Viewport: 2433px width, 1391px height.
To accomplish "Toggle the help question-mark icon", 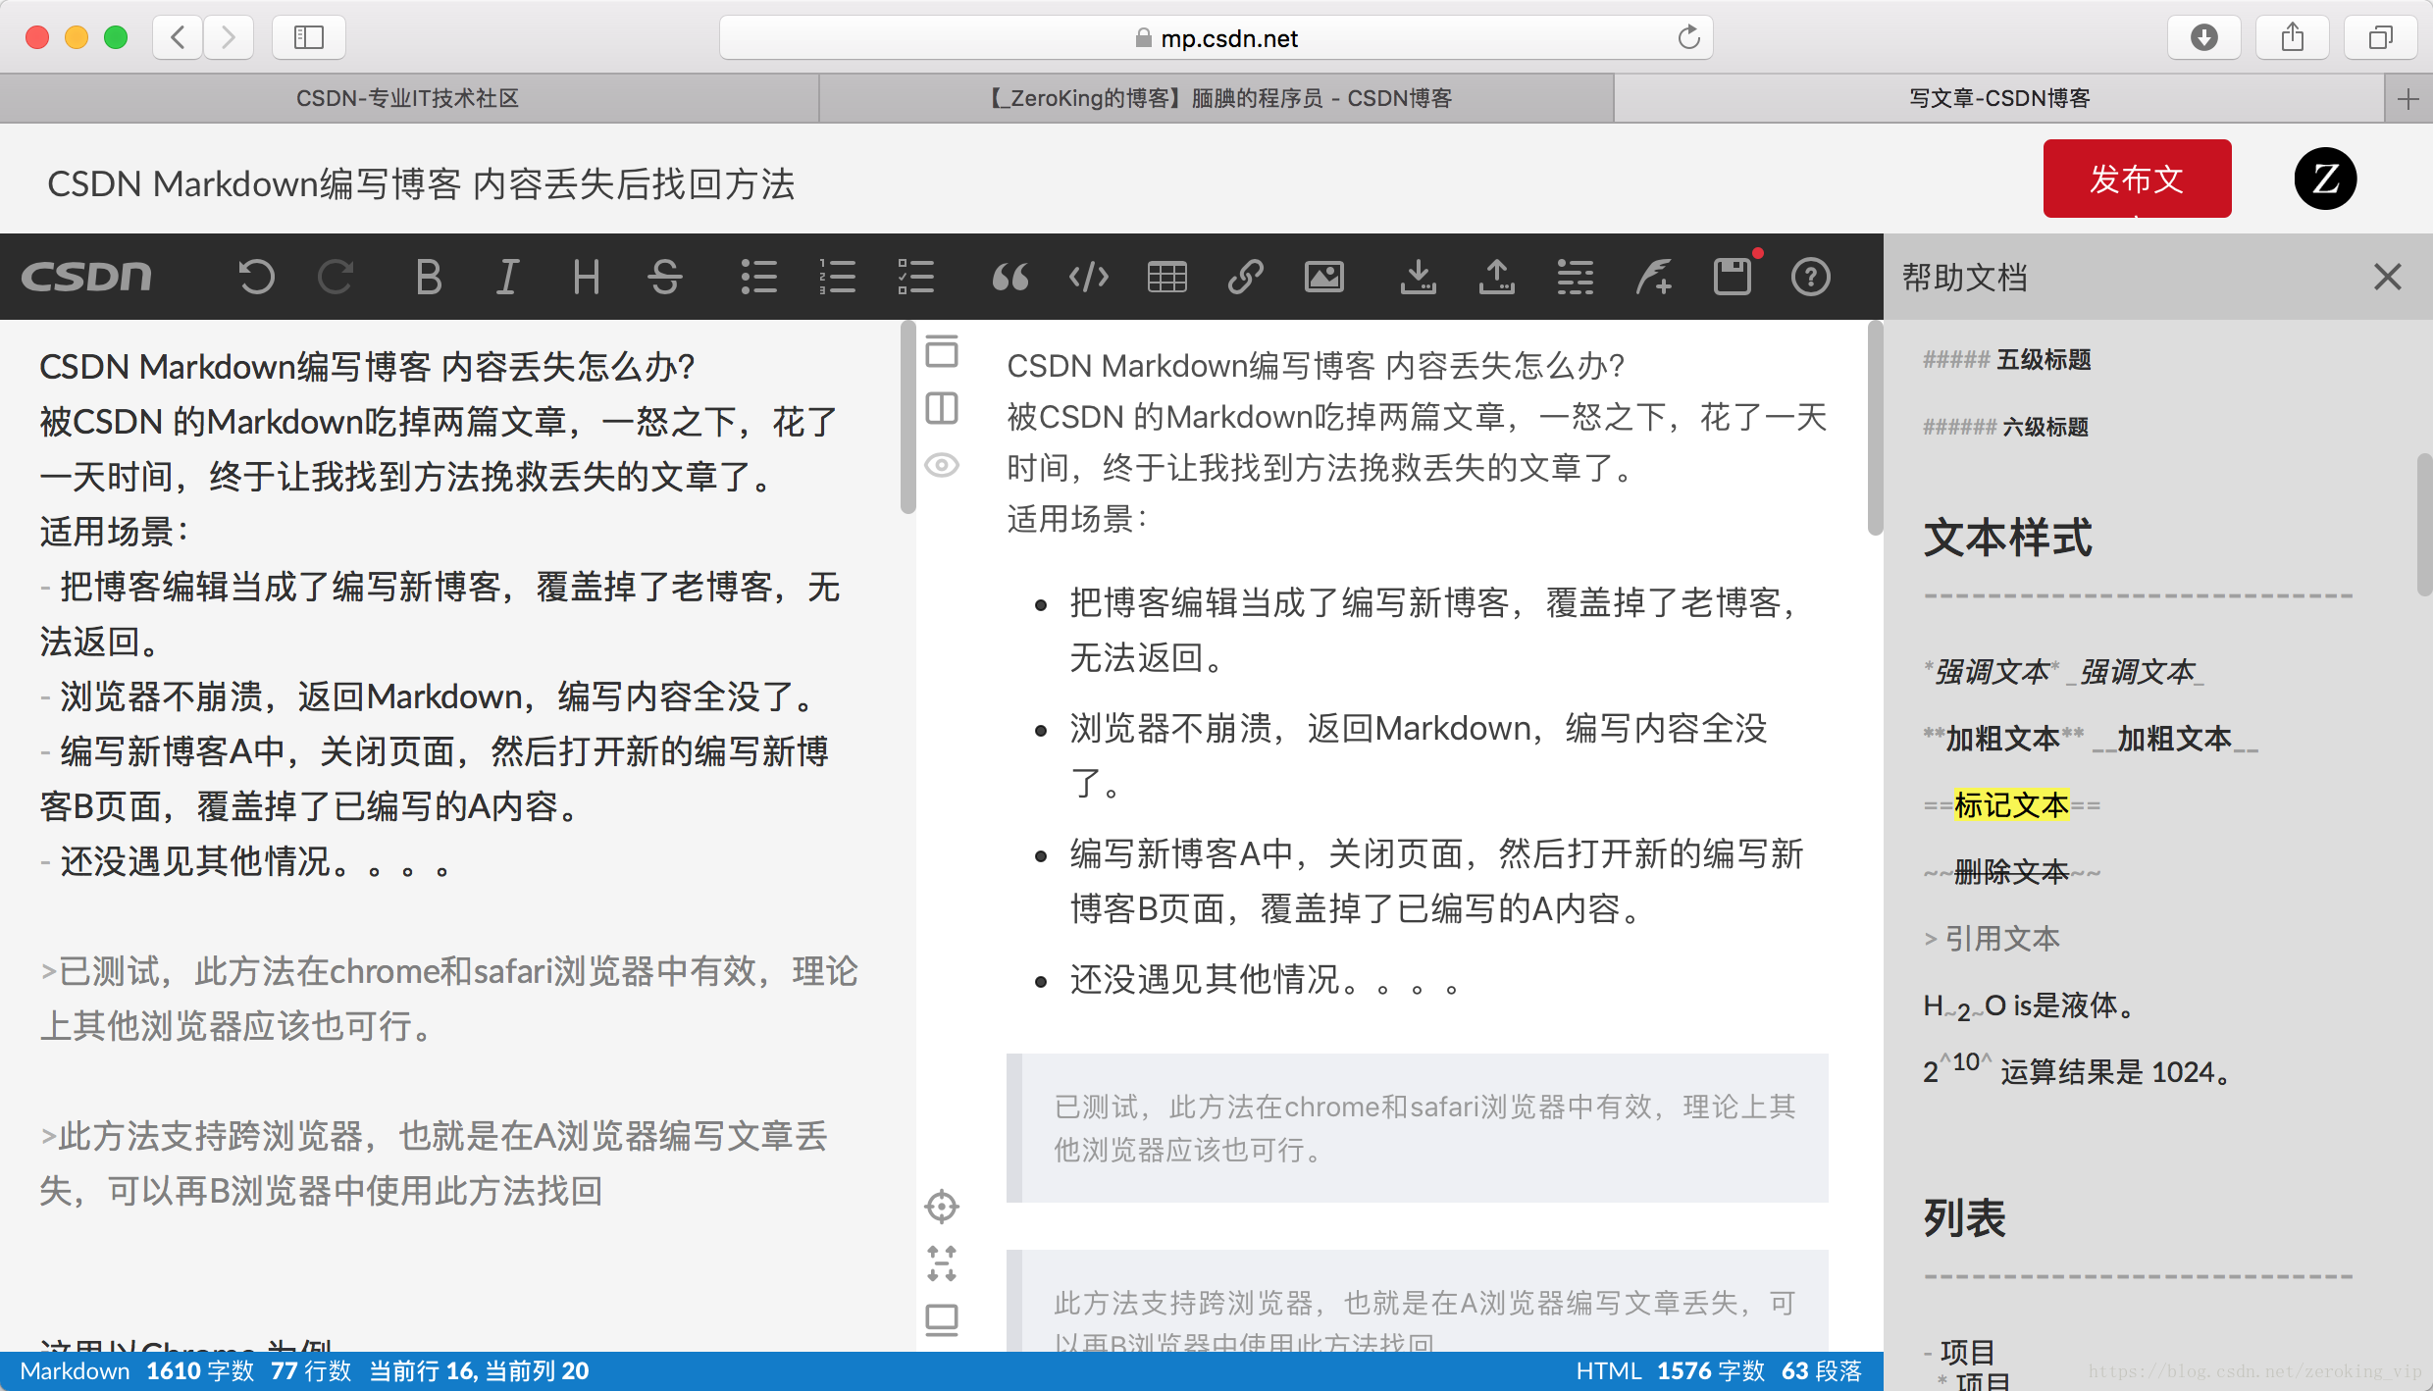I will click(1810, 277).
